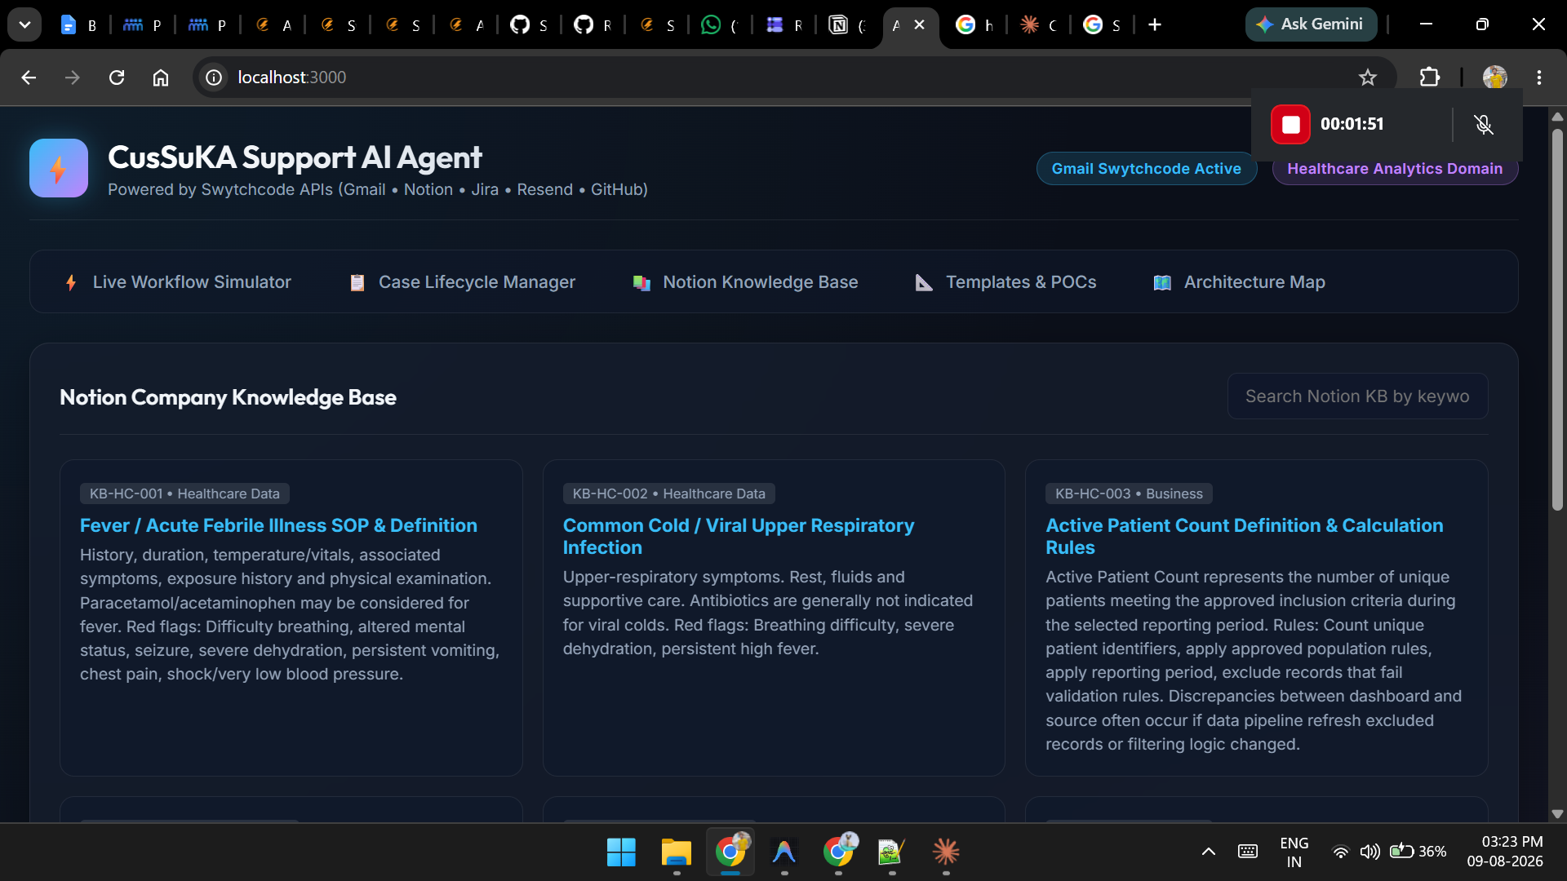Open the Notion Knowledge Base tab

(745, 282)
